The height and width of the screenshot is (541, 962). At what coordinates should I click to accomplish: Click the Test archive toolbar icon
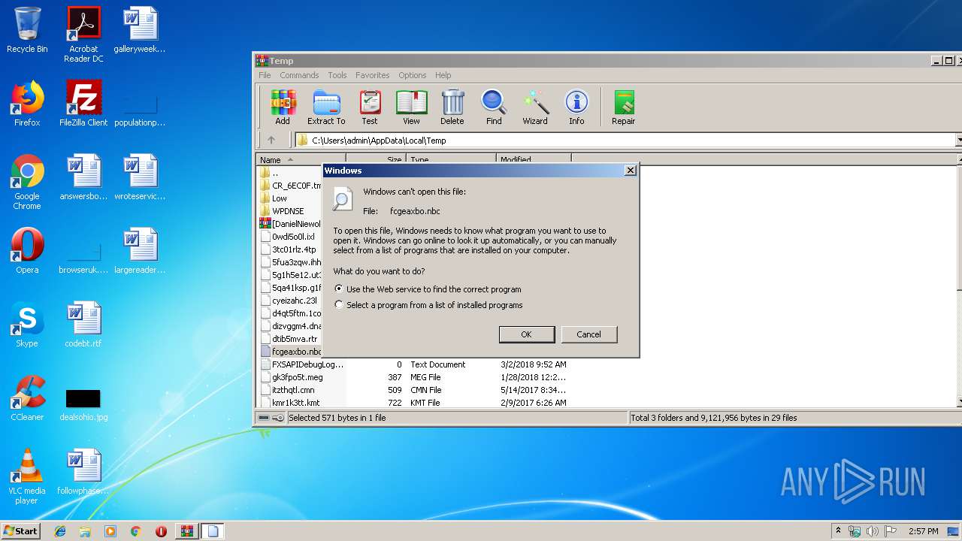pyautogui.click(x=370, y=107)
